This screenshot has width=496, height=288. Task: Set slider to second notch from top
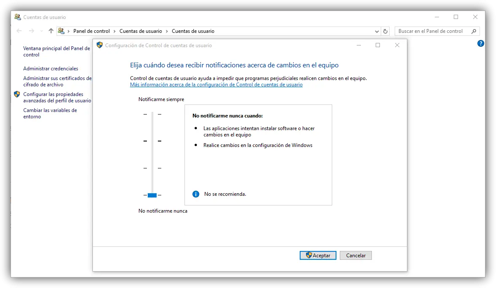(x=152, y=141)
